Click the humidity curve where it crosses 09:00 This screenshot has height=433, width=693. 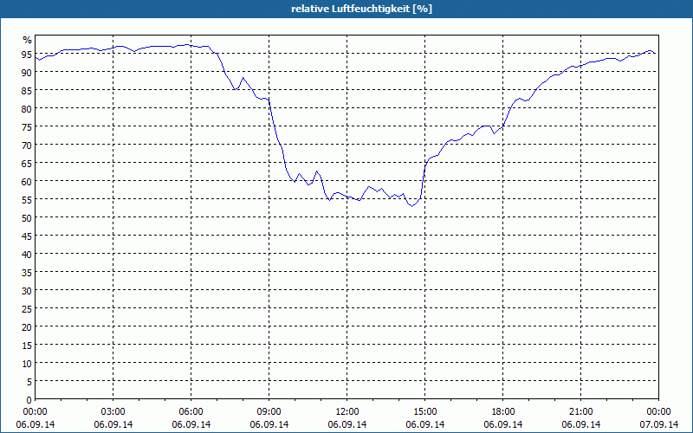(269, 102)
